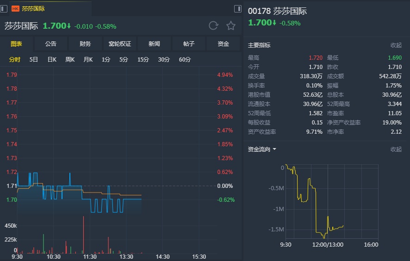Collapse the 资金流向 section
The image size is (410, 261).
pyautogui.click(x=396, y=149)
